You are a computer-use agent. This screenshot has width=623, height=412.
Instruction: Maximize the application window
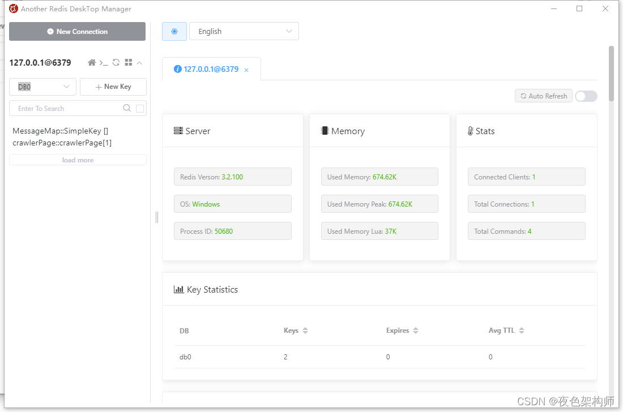pyautogui.click(x=579, y=8)
